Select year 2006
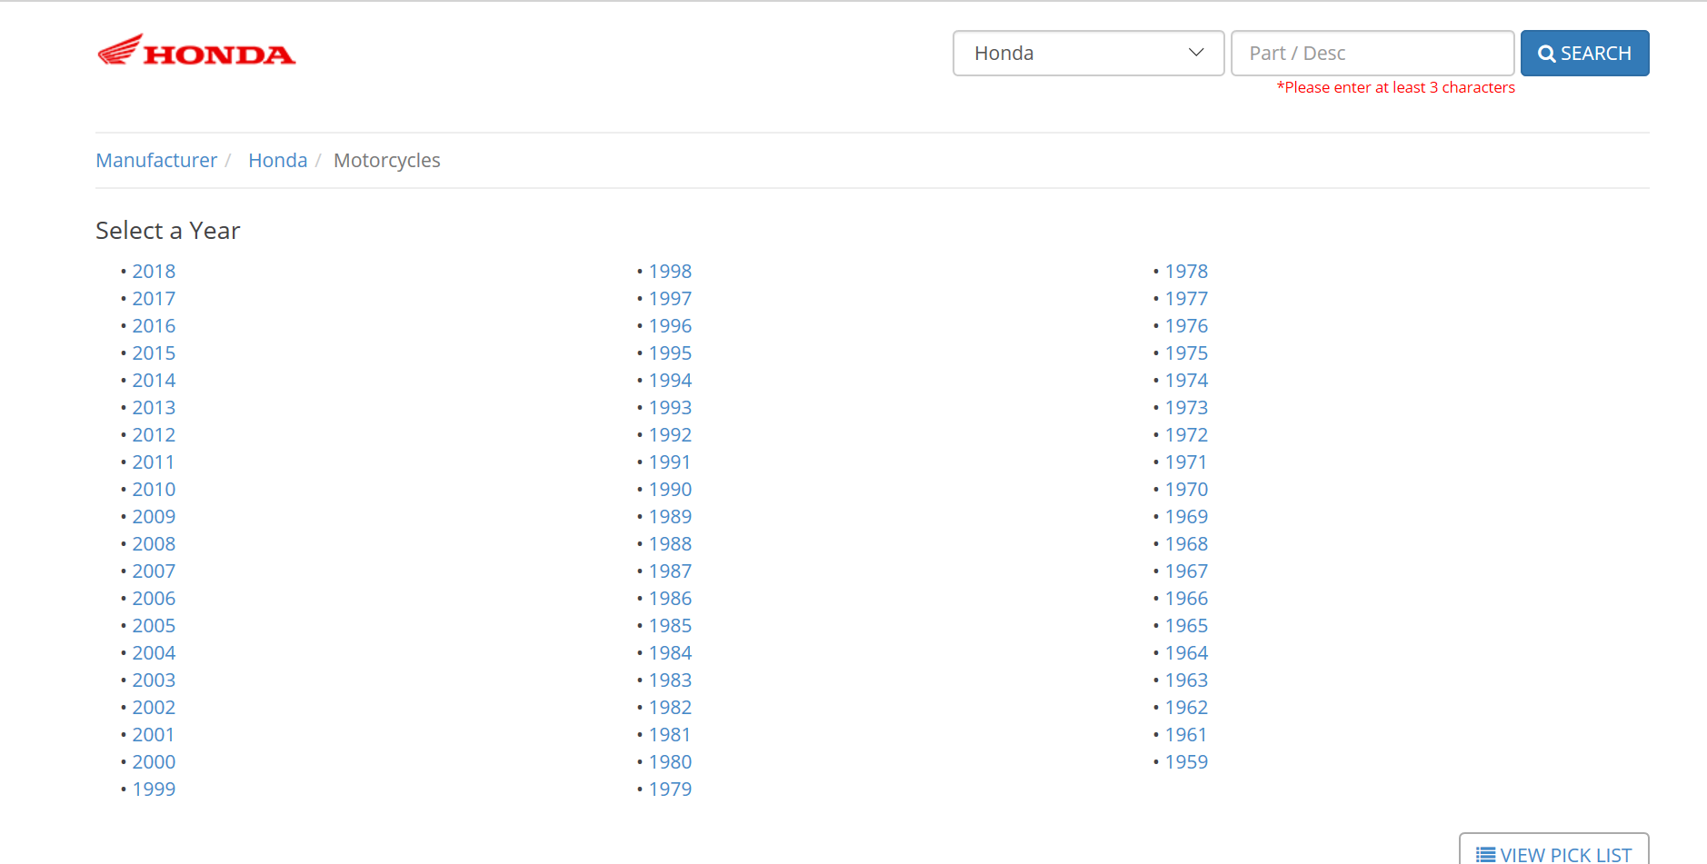 click(x=154, y=599)
